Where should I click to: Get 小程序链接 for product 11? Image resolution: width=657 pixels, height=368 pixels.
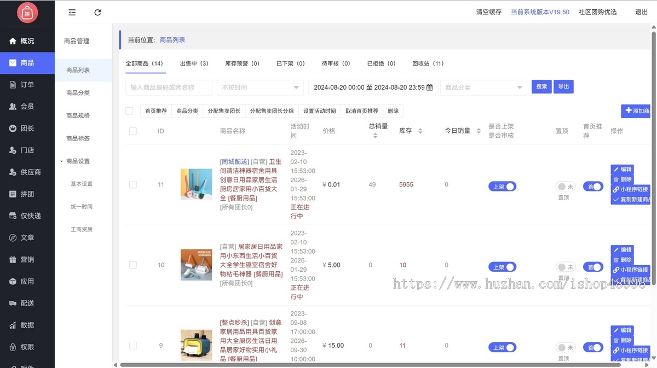pos(630,189)
